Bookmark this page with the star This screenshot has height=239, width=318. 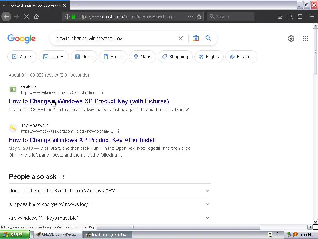click(x=199, y=16)
